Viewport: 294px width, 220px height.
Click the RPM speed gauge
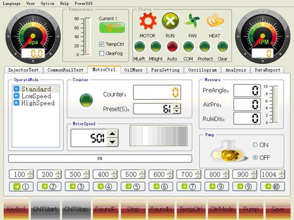click(x=263, y=36)
